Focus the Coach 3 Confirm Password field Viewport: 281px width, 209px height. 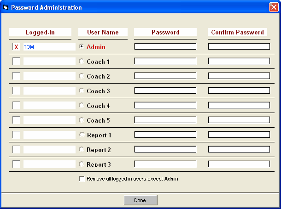pyautogui.click(x=239, y=90)
